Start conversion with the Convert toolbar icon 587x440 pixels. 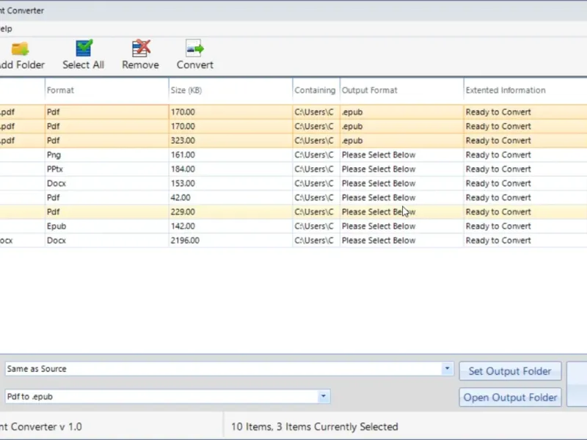point(194,48)
